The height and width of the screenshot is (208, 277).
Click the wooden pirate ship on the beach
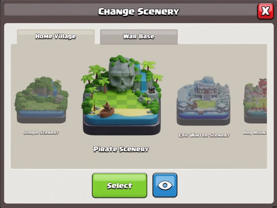[107, 110]
